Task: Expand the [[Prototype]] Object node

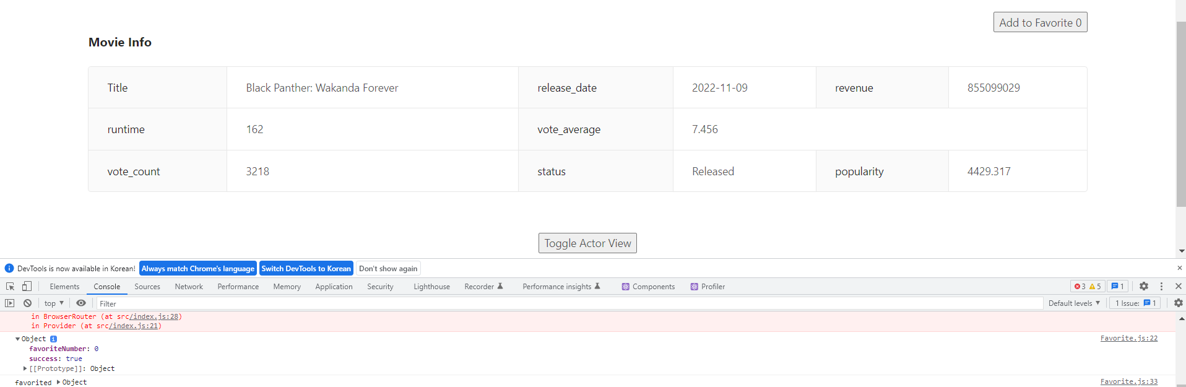Action: point(25,368)
